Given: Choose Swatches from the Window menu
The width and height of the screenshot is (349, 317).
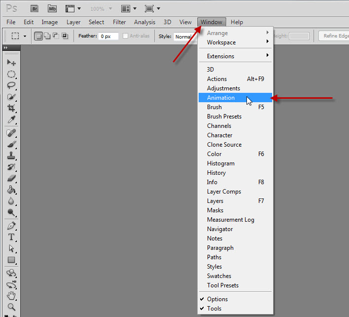Looking at the screenshot, I should click(x=235, y=276).
